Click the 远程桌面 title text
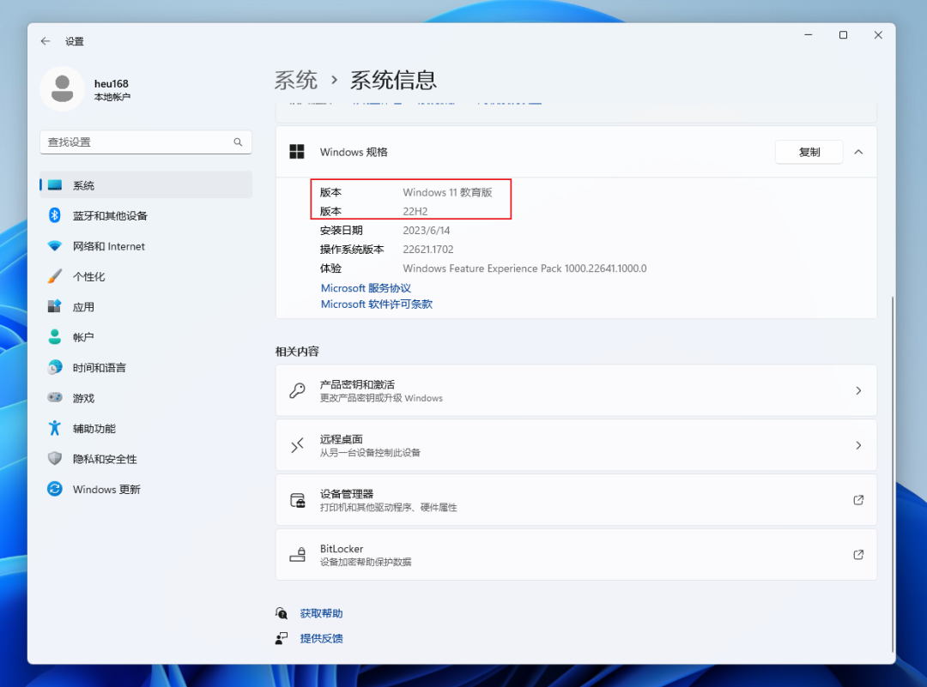 coord(341,439)
